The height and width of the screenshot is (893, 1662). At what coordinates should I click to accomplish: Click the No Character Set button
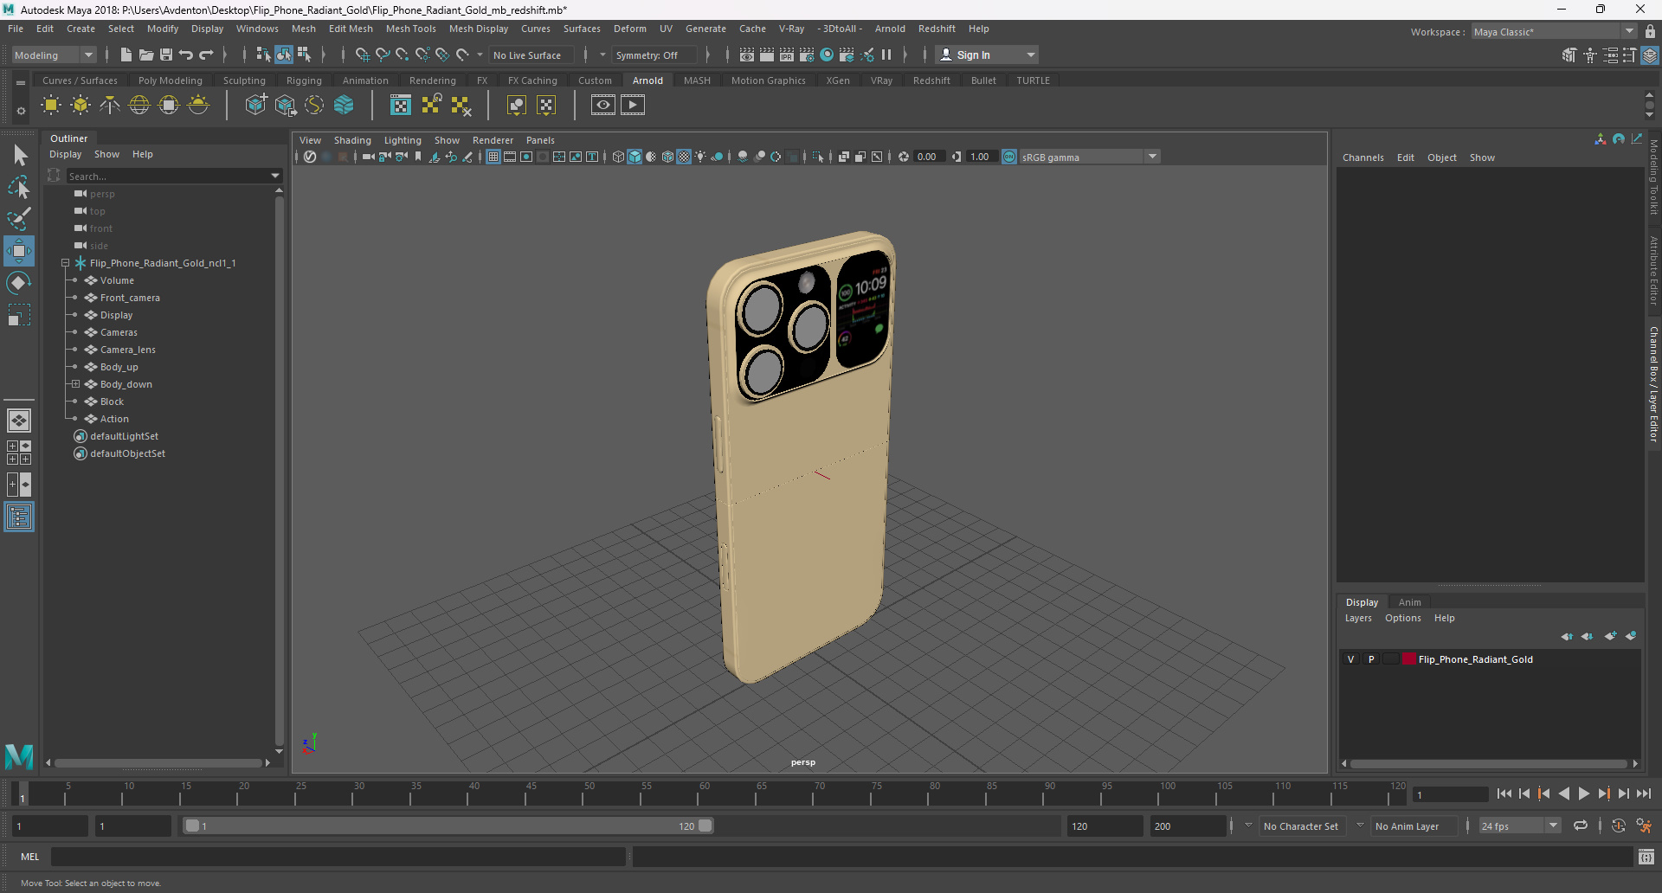[1300, 826]
